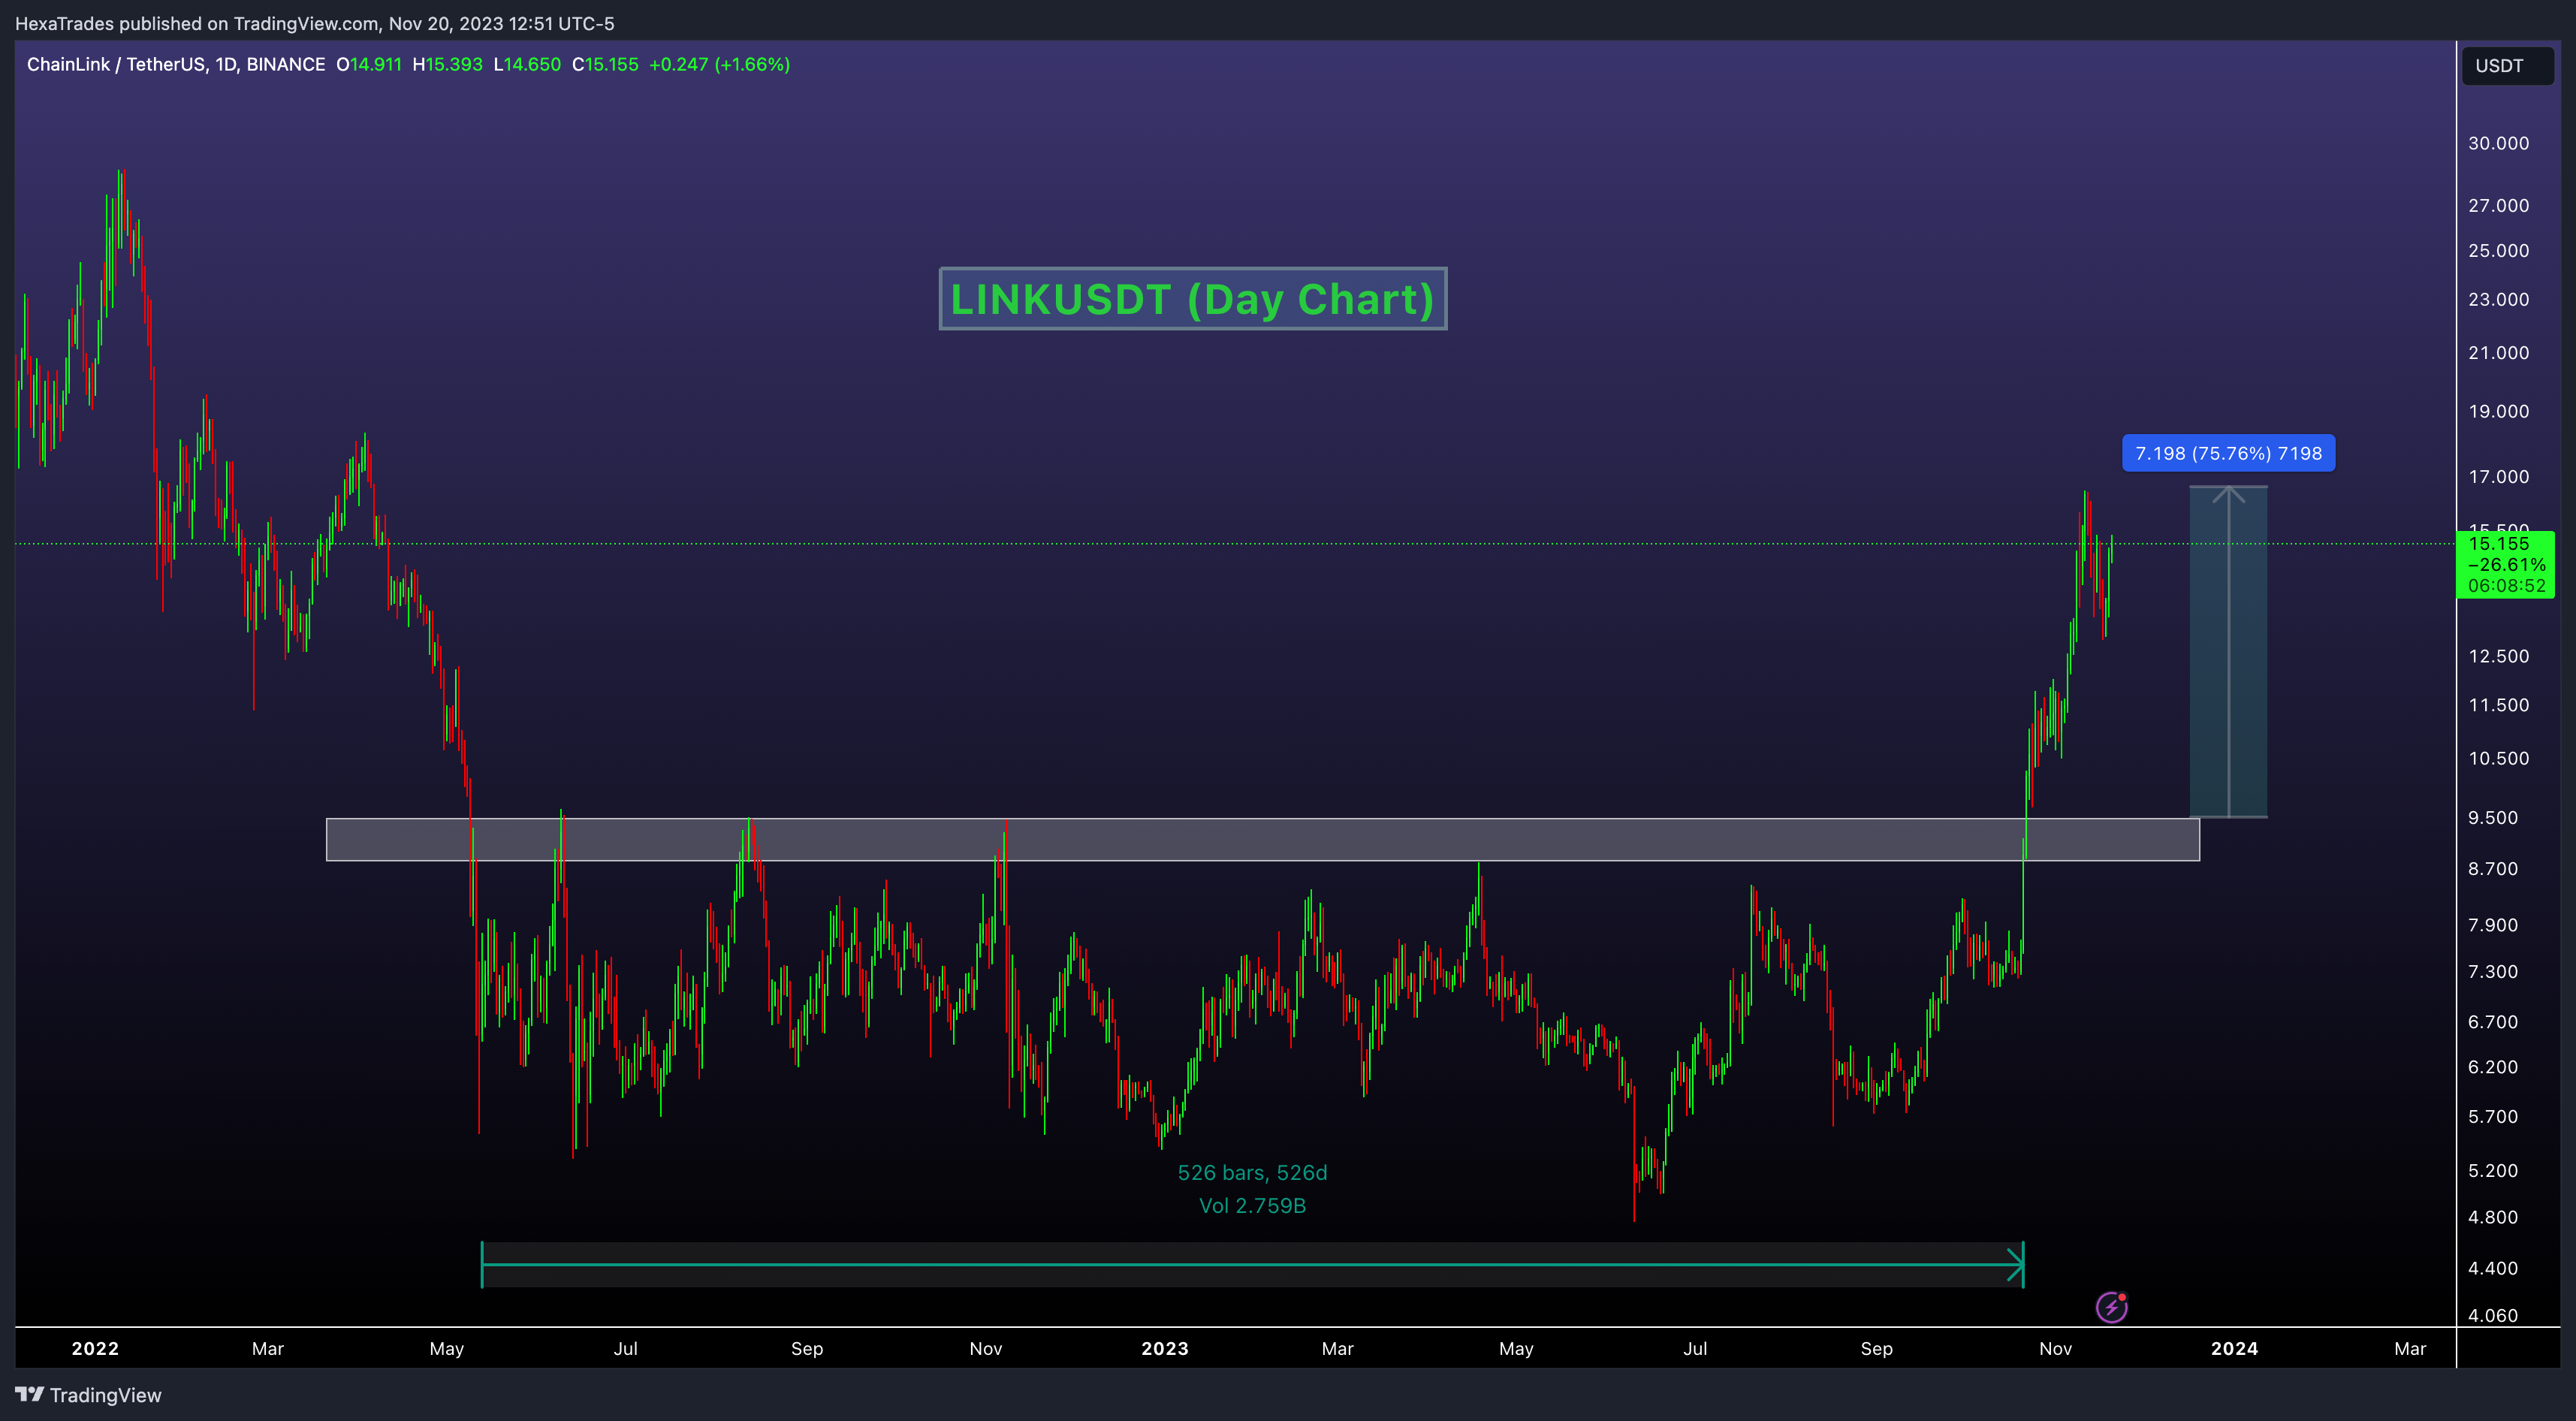Click the 2023 label on the time axis
Screen dimensions: 2576x1421
1165,1348
